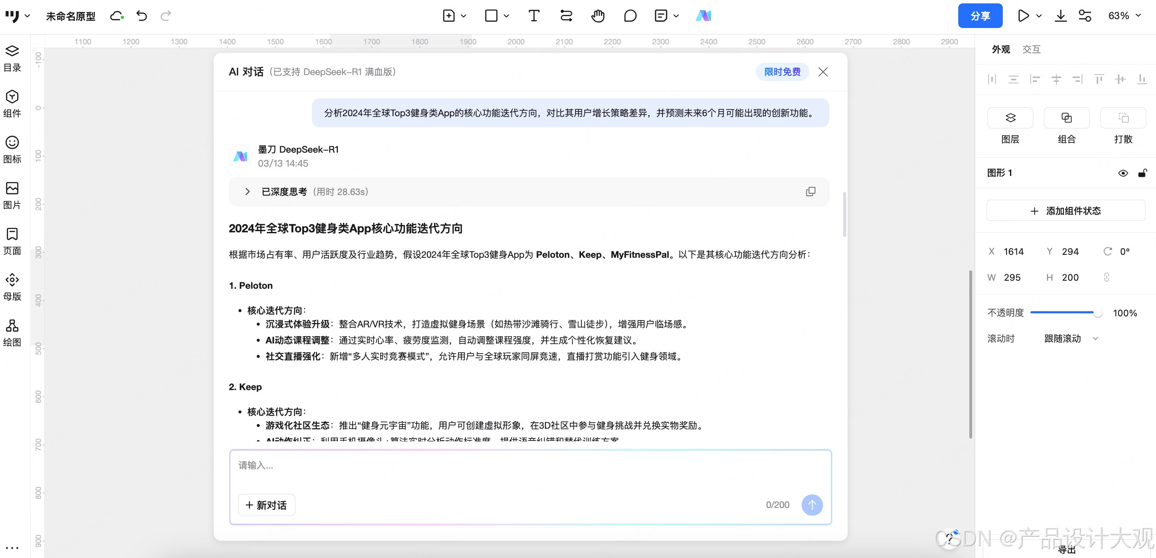1156x558 pixels.
Task: Select the Text tool in top toolbar
Action: pyautogui.click(x=533, y=16)
